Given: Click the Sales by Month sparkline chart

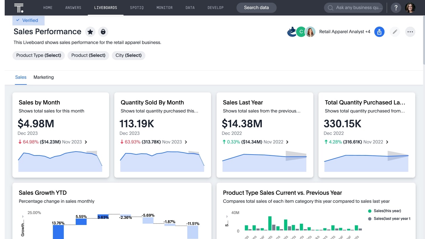Looking at the screenshot, I should 60,161.
